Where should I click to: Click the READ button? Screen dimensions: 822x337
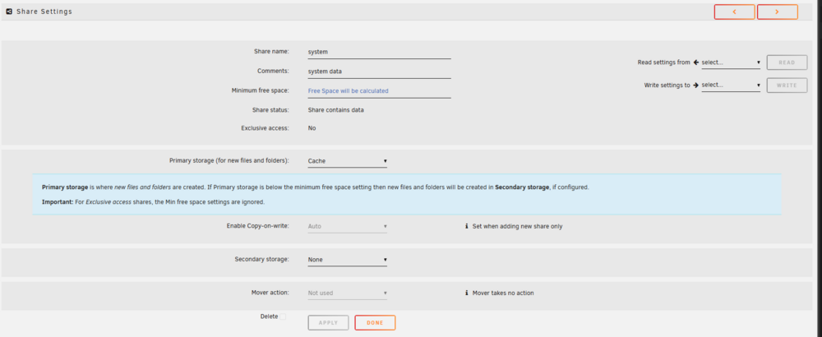[x=787, y=62]
